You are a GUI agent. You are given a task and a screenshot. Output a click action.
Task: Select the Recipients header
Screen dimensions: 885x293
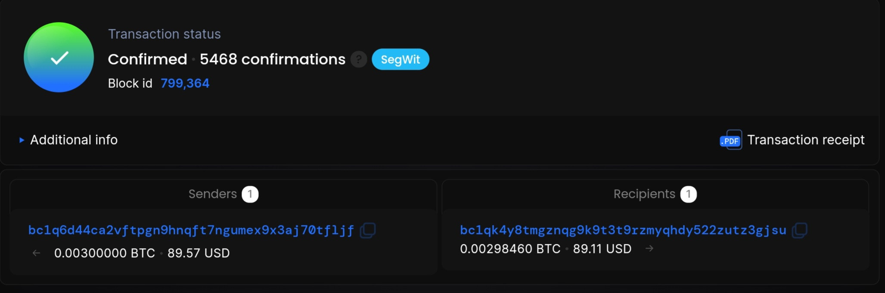644,194
